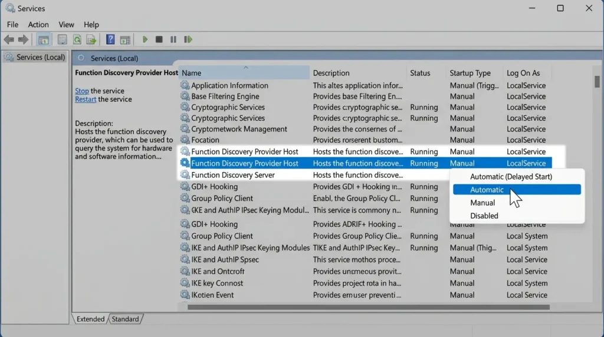Click the gear icon beside IKE and AuthIP Spsec
The height and width of the screenshot is (337, 604).
click(185, 259)
